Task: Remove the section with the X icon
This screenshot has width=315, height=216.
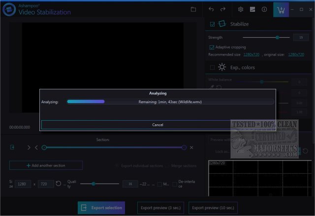Action: [x=191, y=147]
